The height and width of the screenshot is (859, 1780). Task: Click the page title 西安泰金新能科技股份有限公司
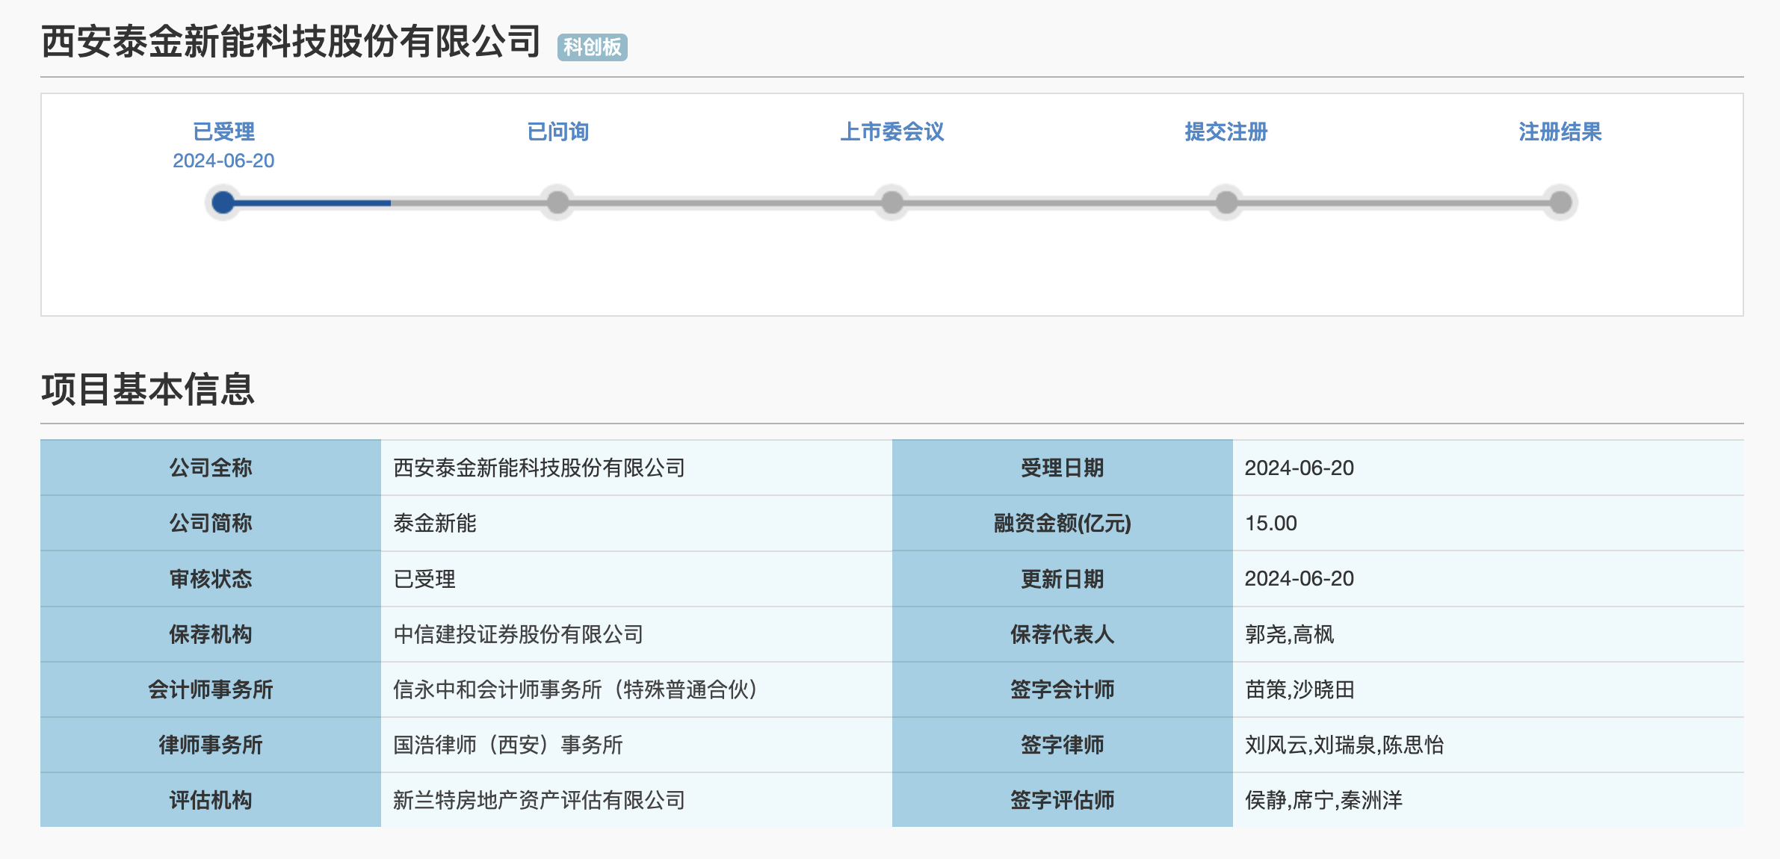[291, 41]
